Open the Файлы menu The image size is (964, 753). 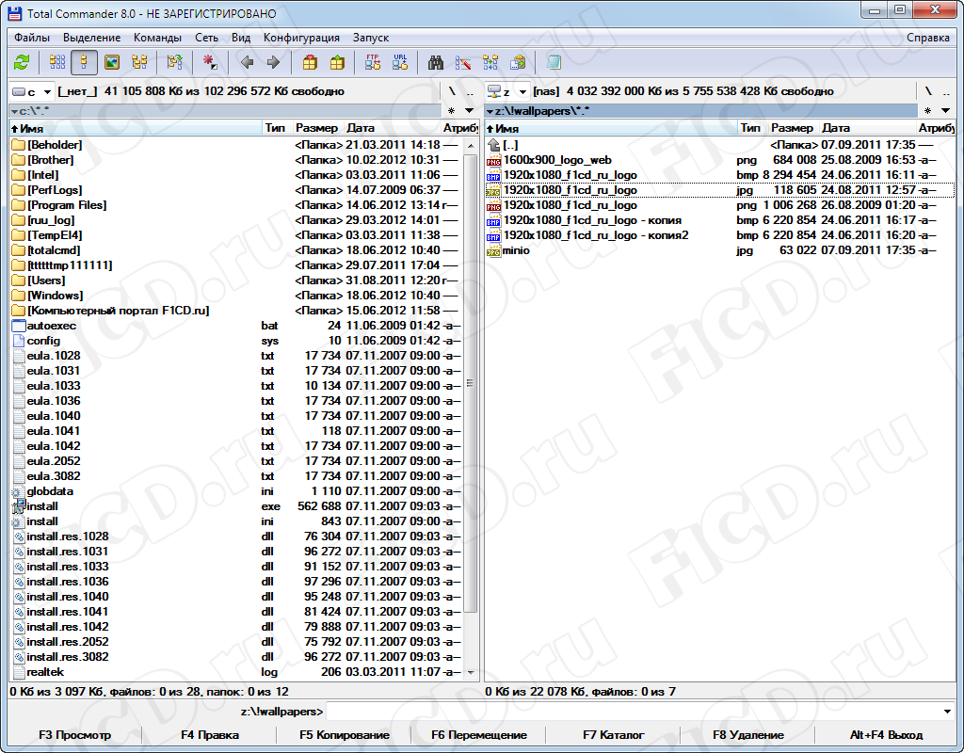click(31, 38)
